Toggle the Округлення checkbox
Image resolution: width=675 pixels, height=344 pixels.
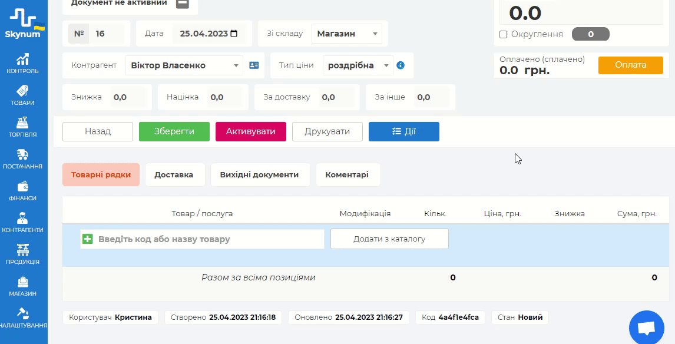[503, 34]
